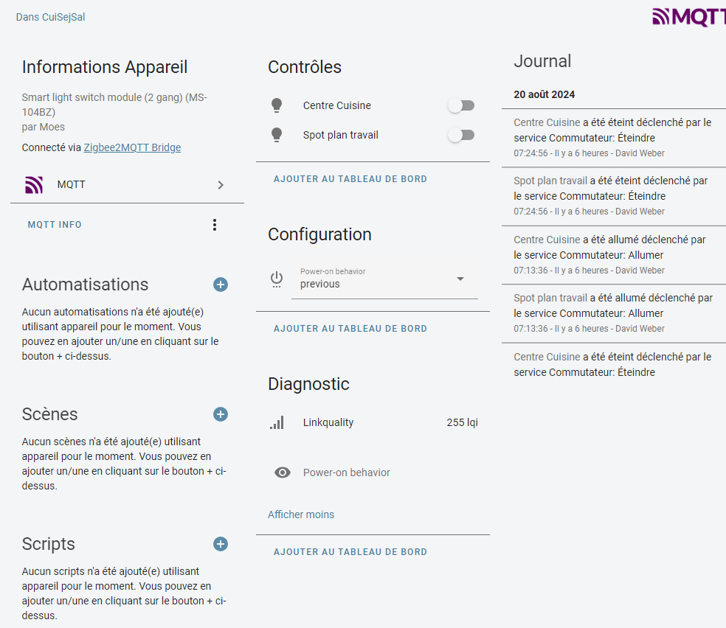
Task: Click the plus icon next to Automatisations
Action: click(221, 285)
